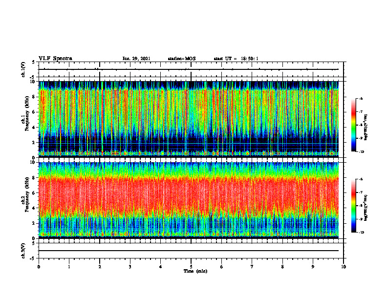
Task: Click the time axis tick label "4"
Action: (161, 267)
